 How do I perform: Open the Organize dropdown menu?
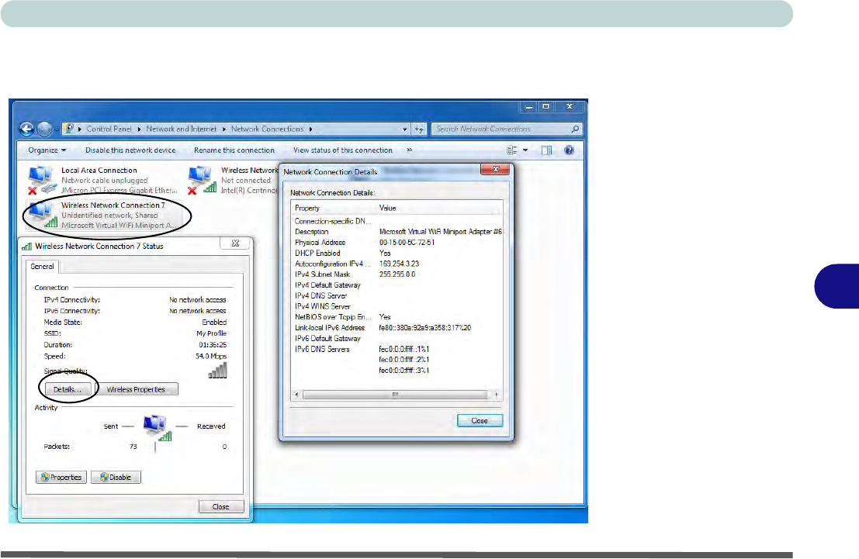tap(47, 150)
